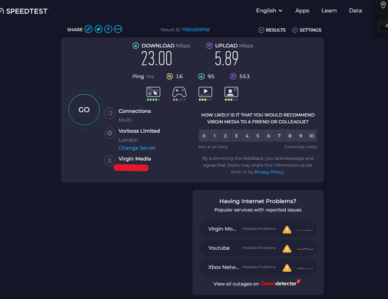Viewport: 388px width, 299px height.
Task: Open the Apps menu
Action: point(302,10)
